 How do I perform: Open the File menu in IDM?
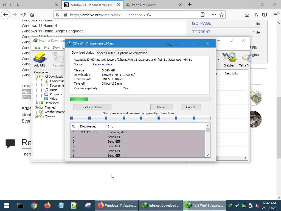47,47
